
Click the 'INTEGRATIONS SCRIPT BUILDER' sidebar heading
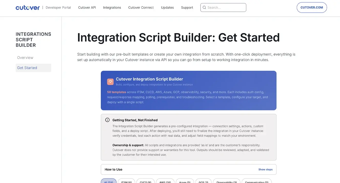[34, 40]
